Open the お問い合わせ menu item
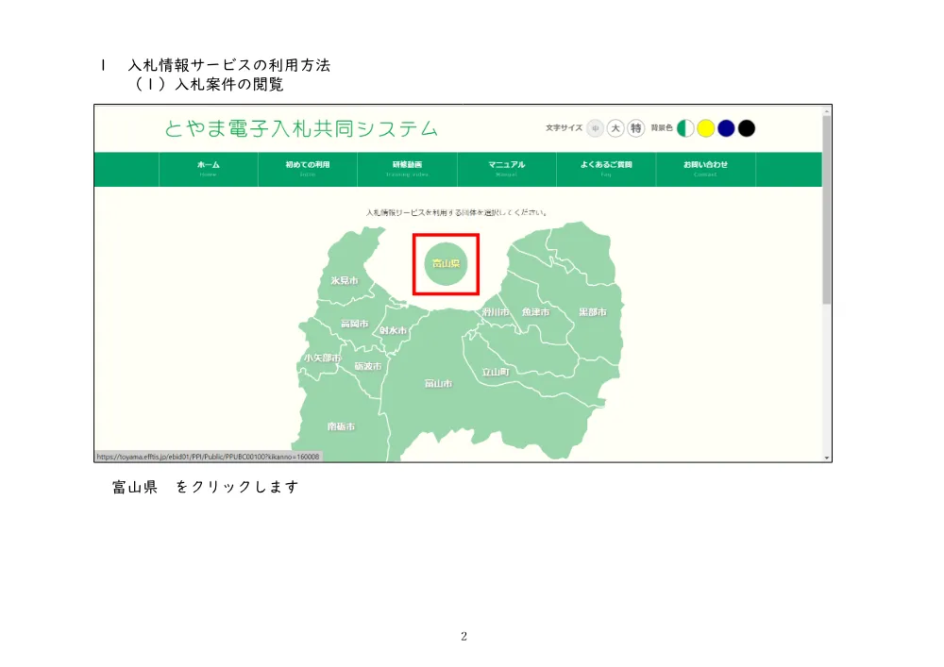The image size is (944, 667). coord(705,169)
